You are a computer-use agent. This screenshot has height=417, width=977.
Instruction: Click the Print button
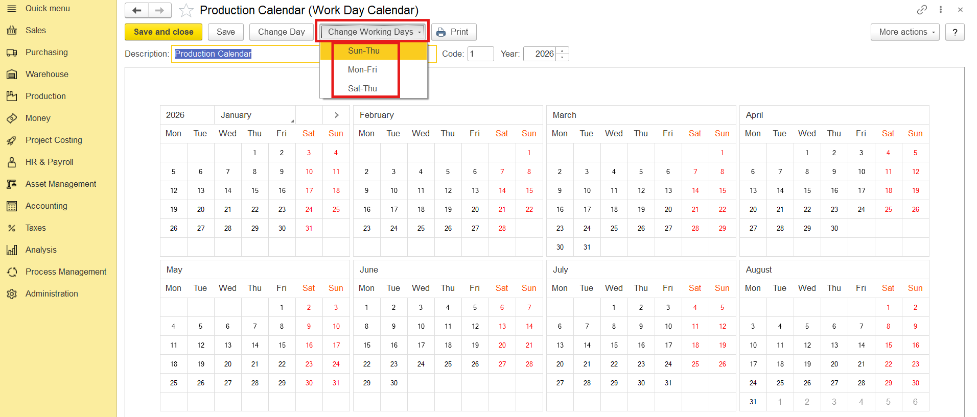coord(454,32)
